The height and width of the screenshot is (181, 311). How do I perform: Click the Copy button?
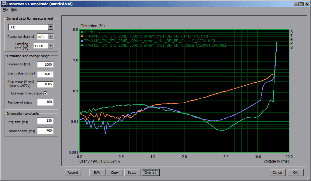115,173
